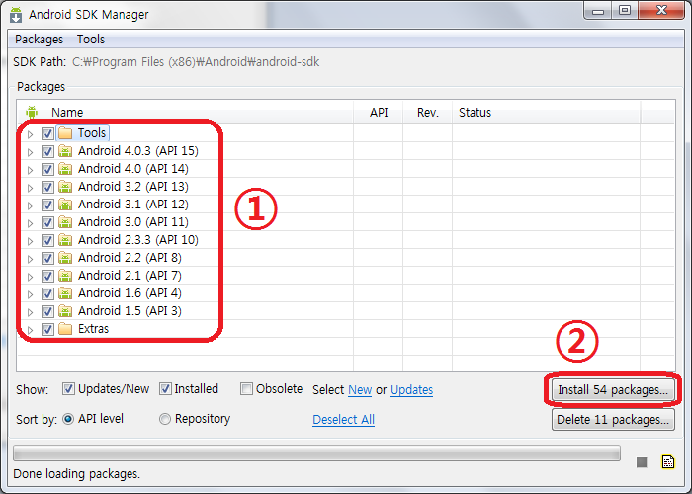Uncheck Android 3.1 (API 12) checkbox
The image size is (692, 494).
pos(47,206)
